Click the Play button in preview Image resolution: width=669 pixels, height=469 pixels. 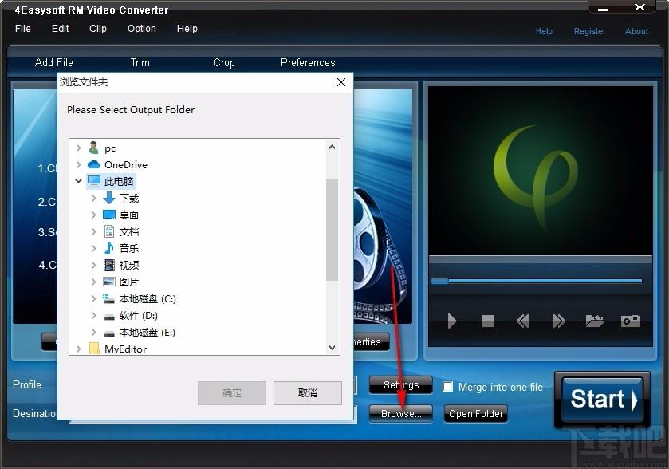[x=452, y=321]
